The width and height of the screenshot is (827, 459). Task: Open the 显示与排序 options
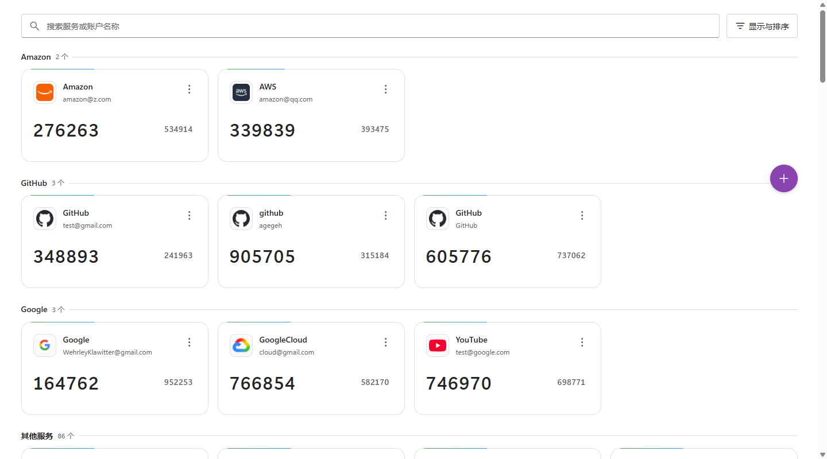point(762,26)
